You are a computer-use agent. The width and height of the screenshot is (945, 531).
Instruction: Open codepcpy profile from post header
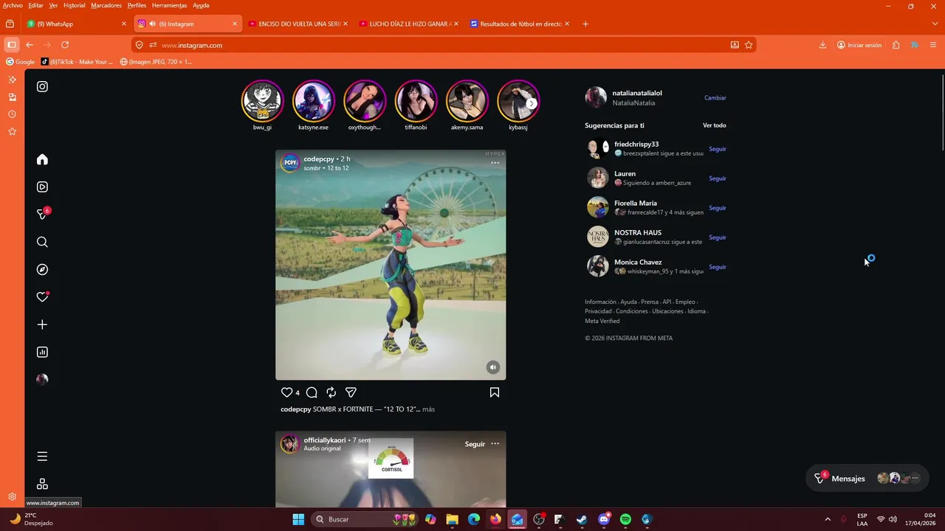point(319,159)
